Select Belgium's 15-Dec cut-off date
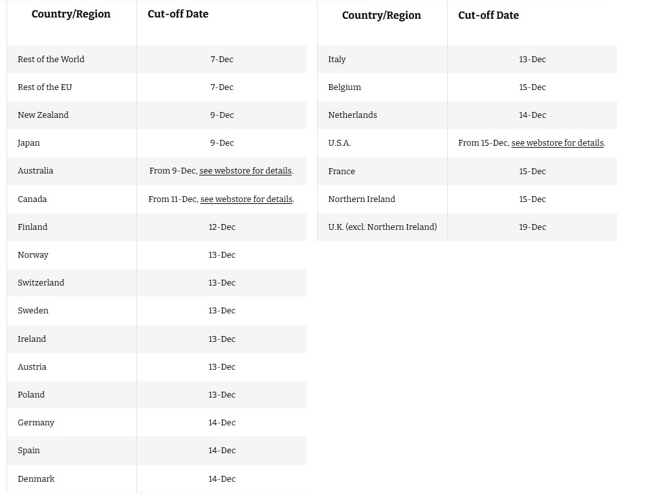647x494 pixels. coord(532,87)
